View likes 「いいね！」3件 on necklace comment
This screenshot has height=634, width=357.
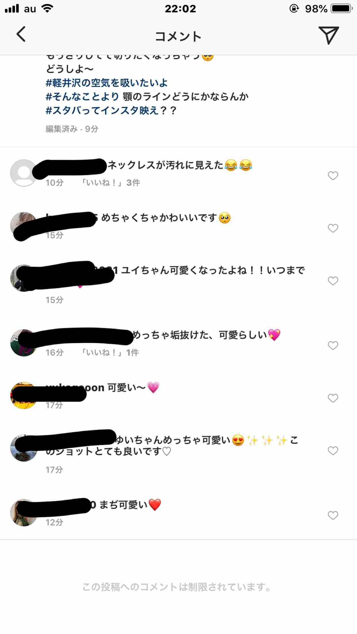110,183
